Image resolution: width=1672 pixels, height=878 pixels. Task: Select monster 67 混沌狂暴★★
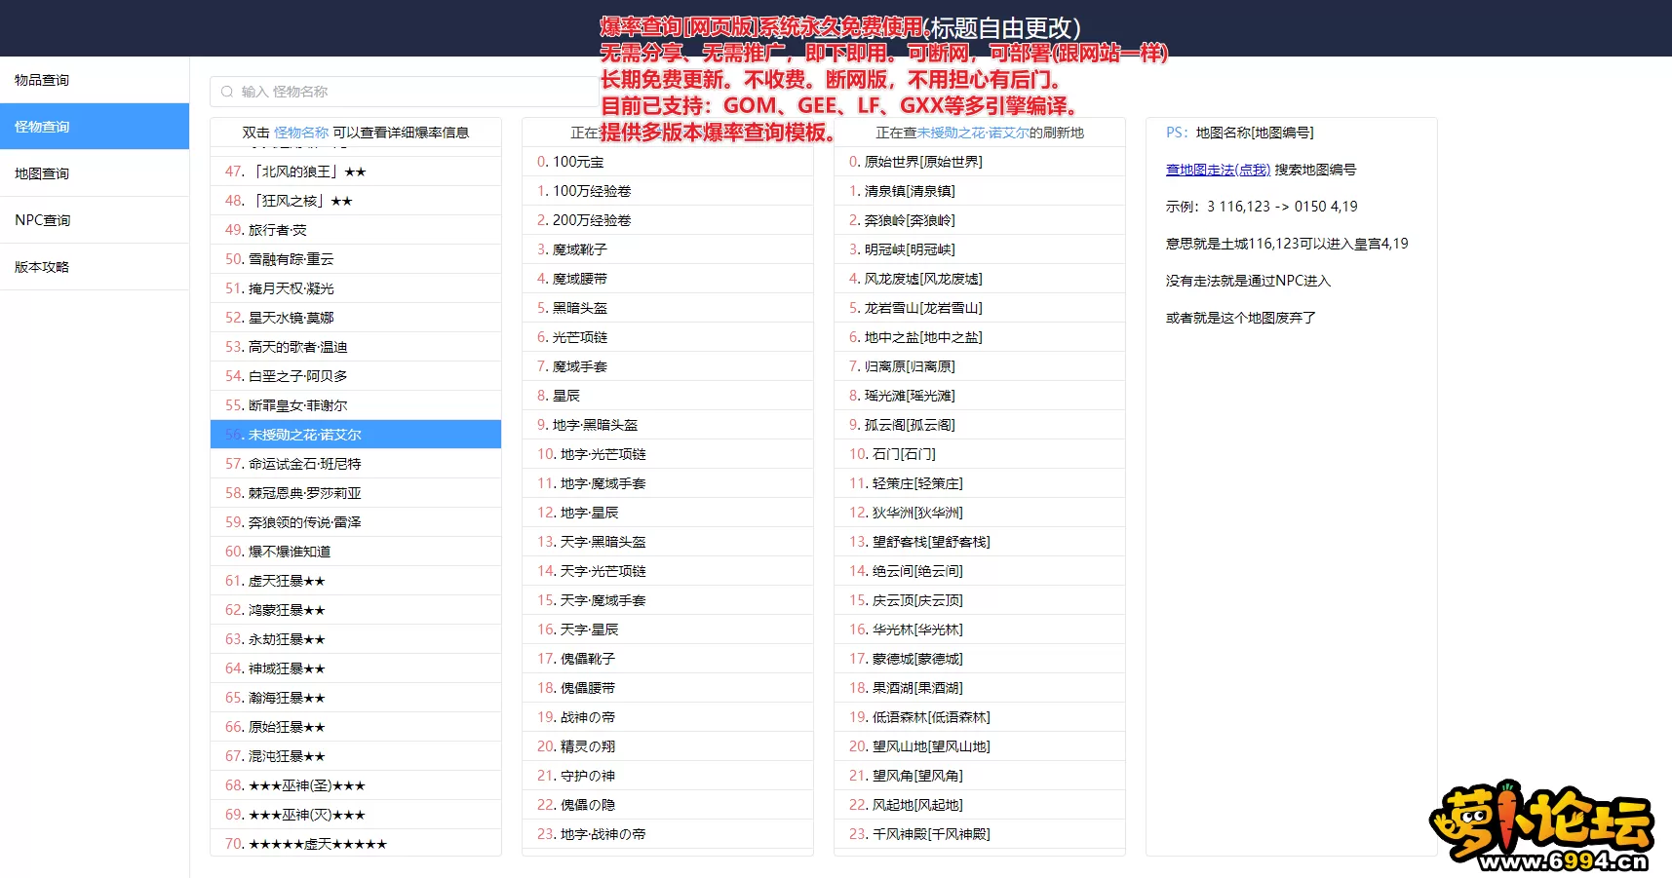coord(356,756)
